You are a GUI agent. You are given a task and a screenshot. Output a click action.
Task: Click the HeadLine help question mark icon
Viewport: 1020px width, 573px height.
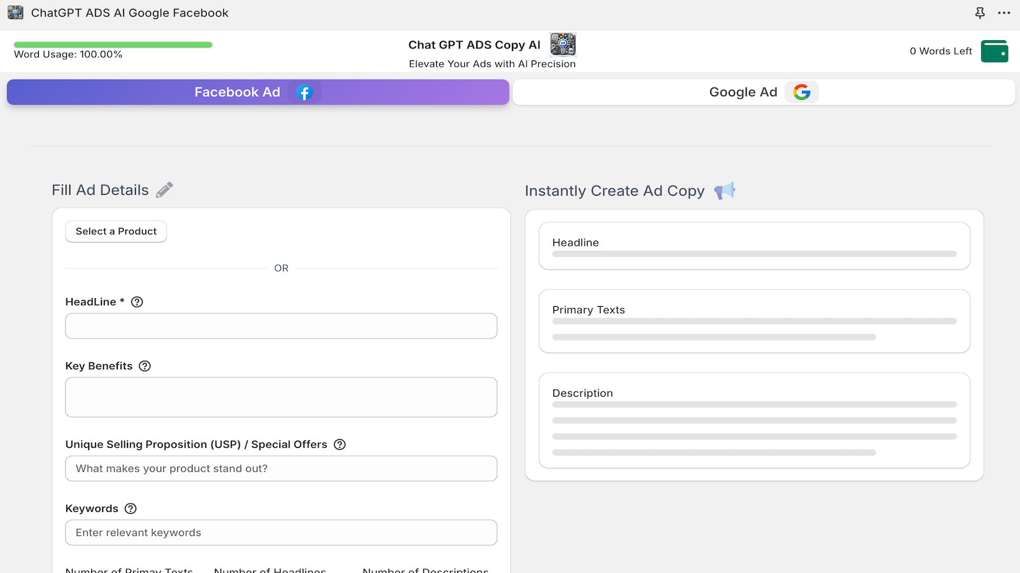[137, 302]
